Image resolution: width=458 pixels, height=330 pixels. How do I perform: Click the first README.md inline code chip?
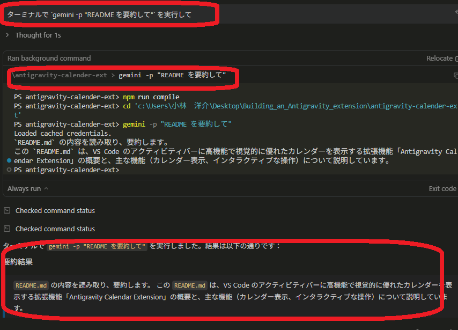pyautogui.click(x=31, y=285)
